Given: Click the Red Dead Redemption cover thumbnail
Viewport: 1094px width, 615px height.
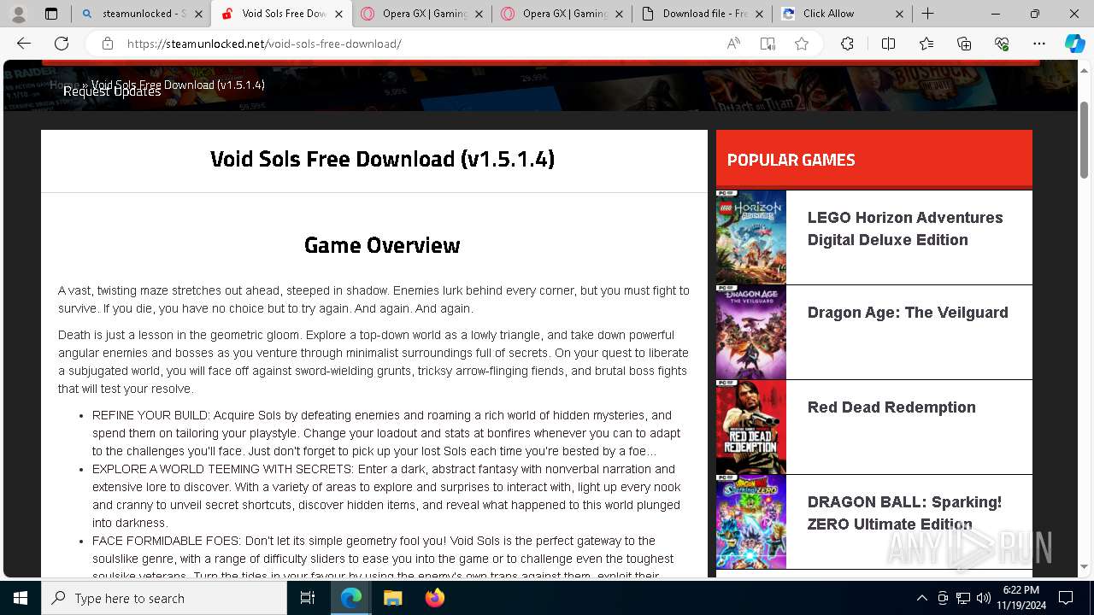Looking at the screenshot, I should (751, 427).
